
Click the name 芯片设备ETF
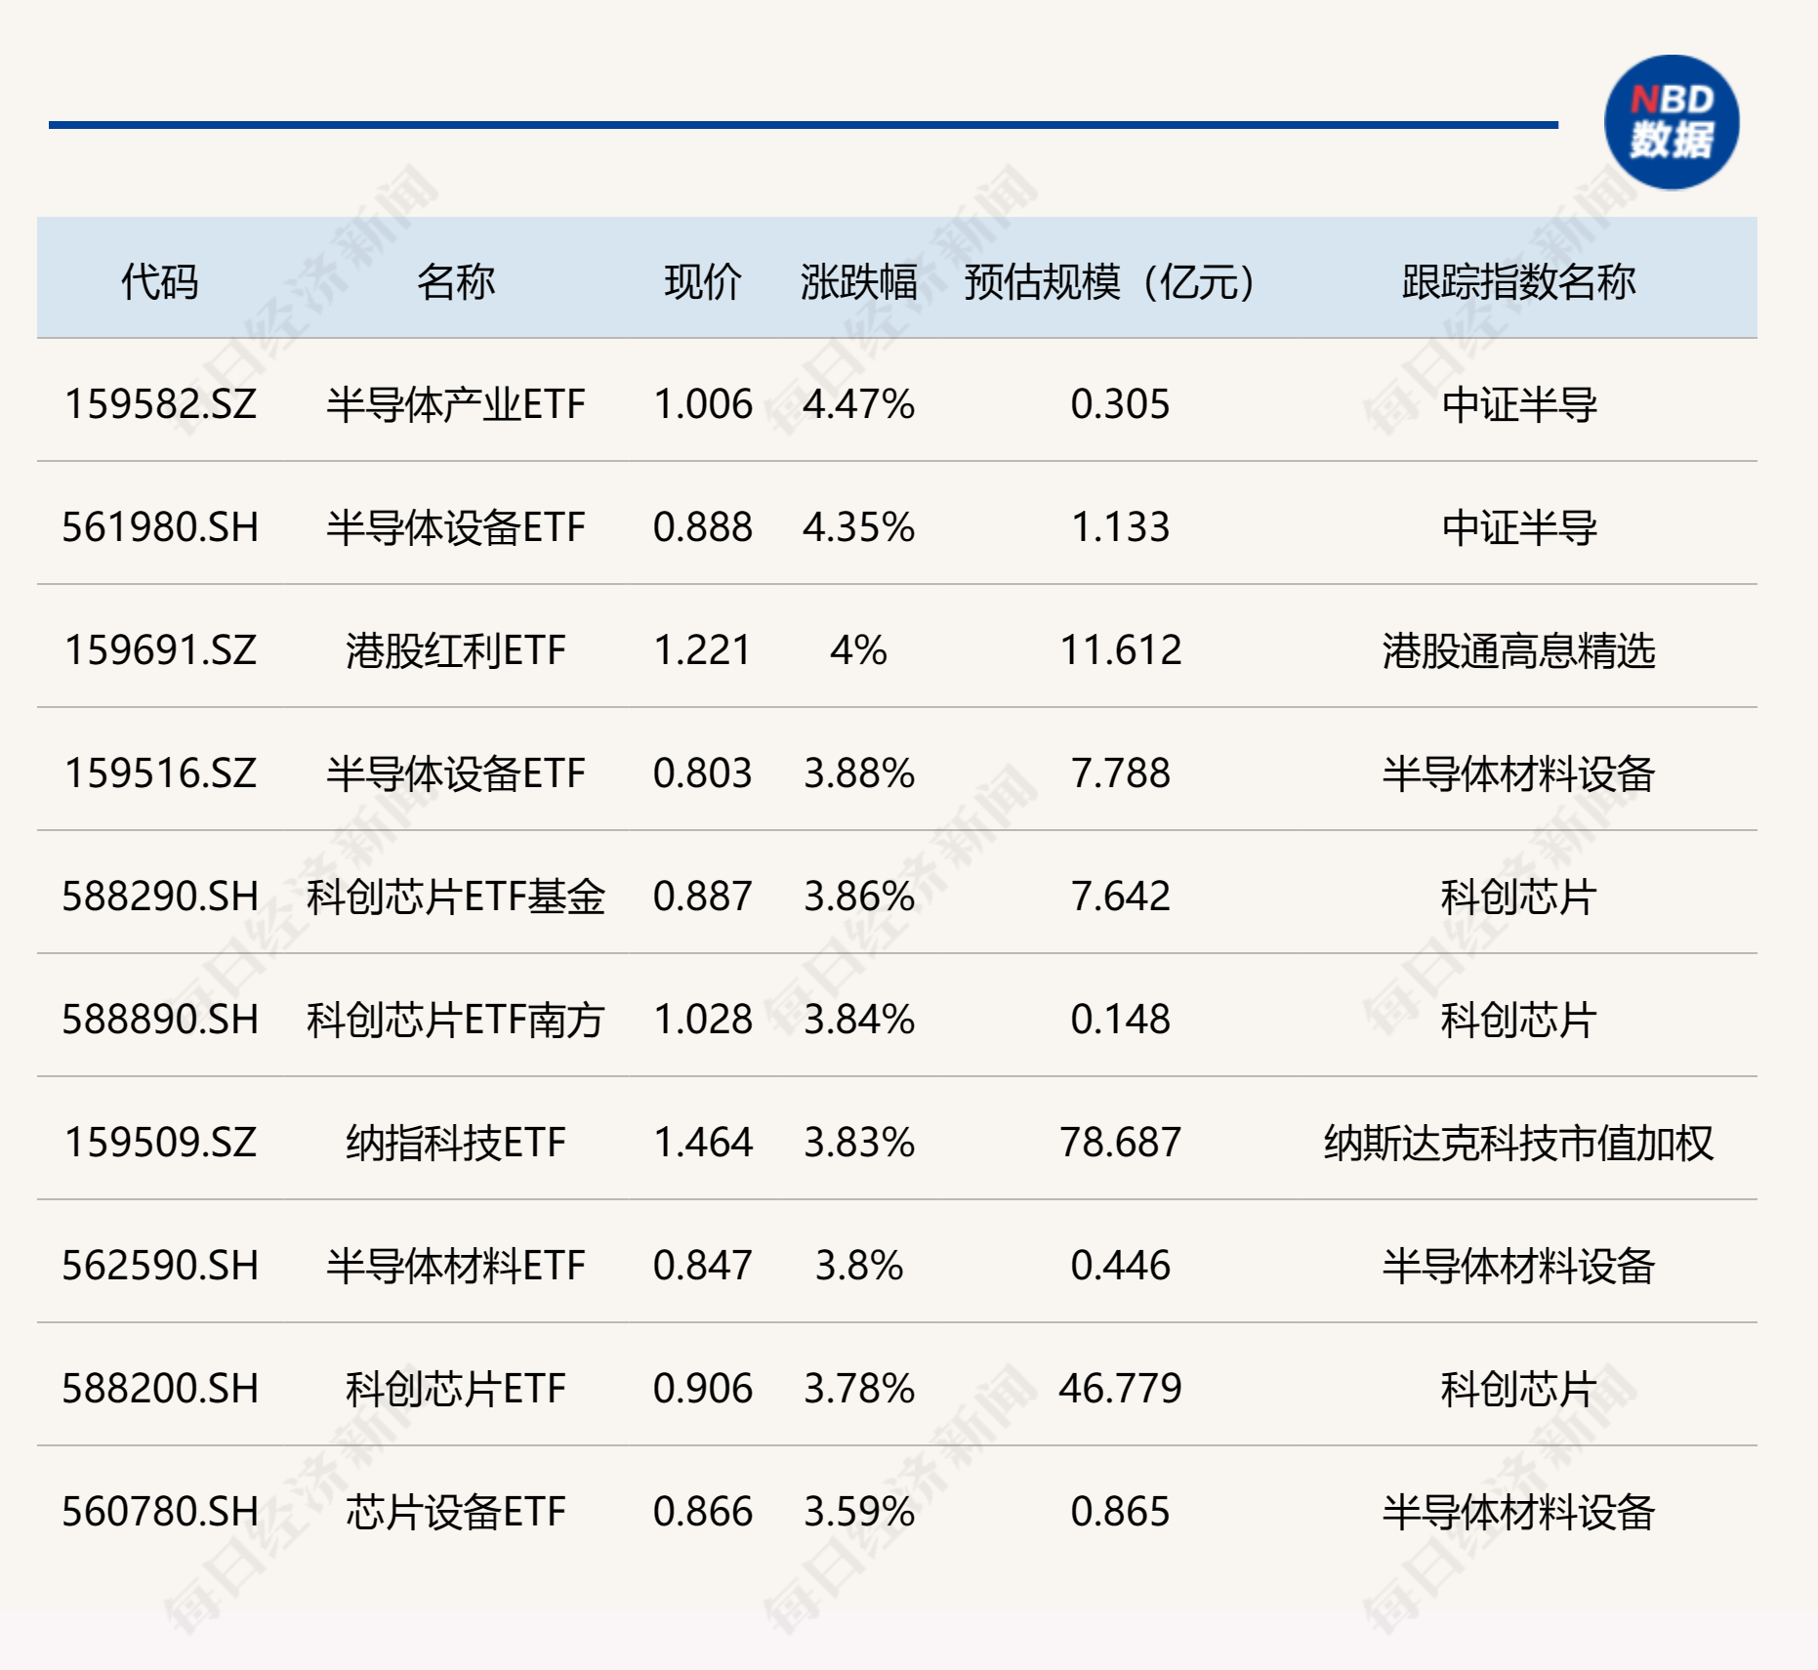click(456, 1512)
